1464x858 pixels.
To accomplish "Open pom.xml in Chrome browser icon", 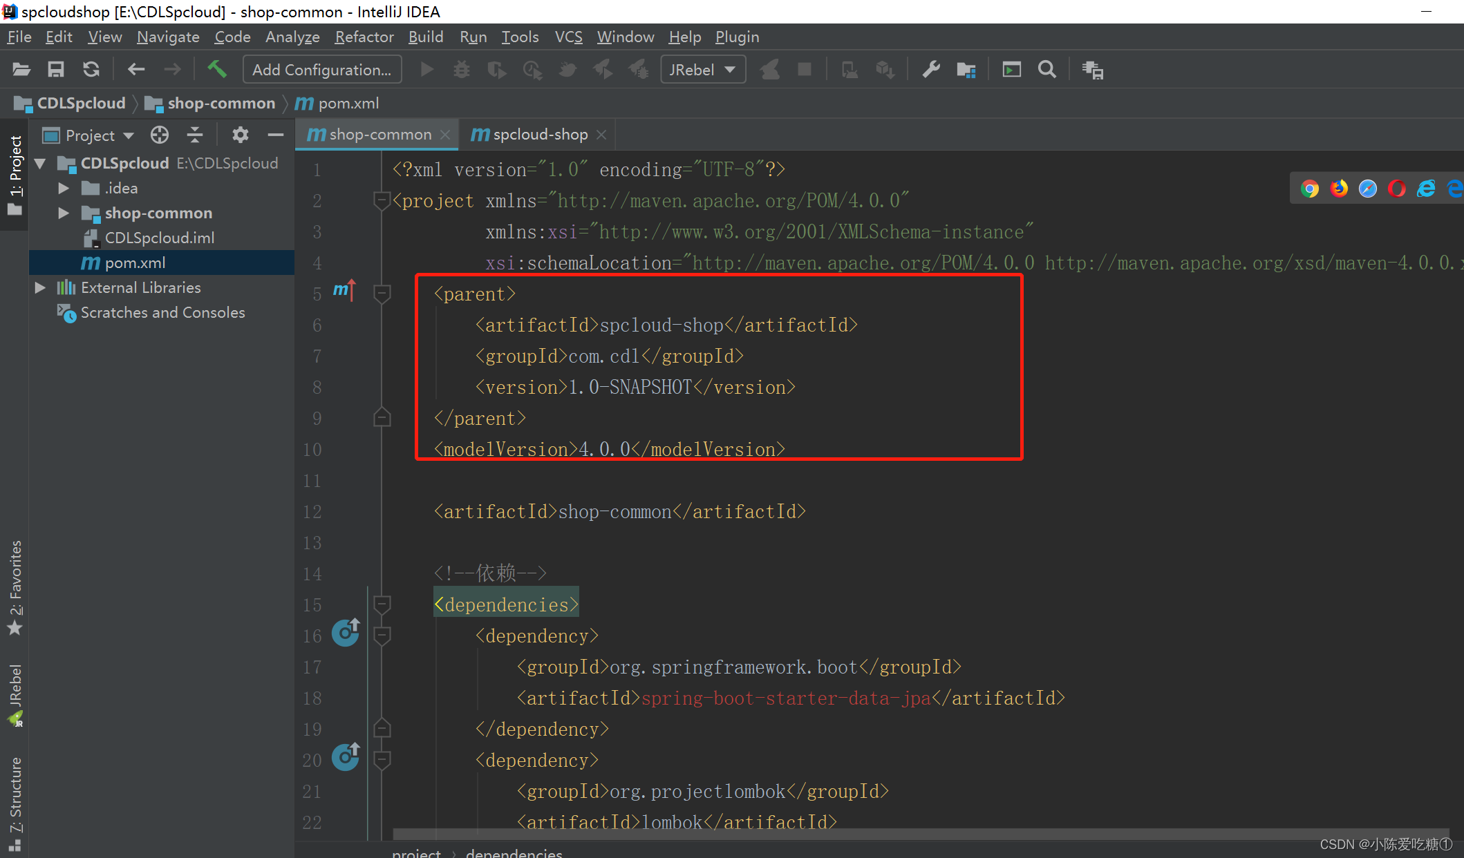I will [x=1309, y=189].
